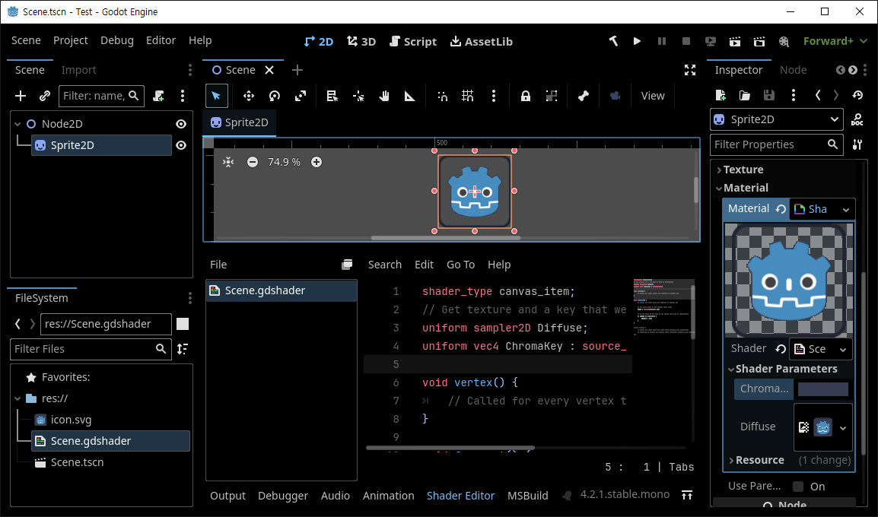Select the pivot point tool

click(358, 96)
